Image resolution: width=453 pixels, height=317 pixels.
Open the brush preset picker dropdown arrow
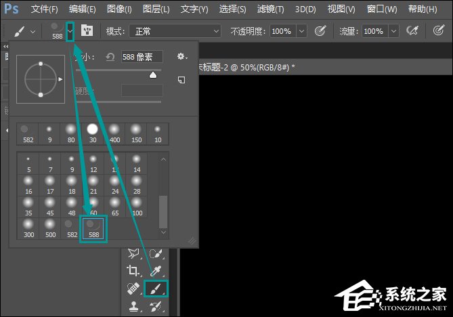point(70,31)
